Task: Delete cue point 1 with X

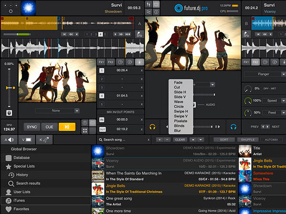Action: pyautogui.click(x=142, y=70)
